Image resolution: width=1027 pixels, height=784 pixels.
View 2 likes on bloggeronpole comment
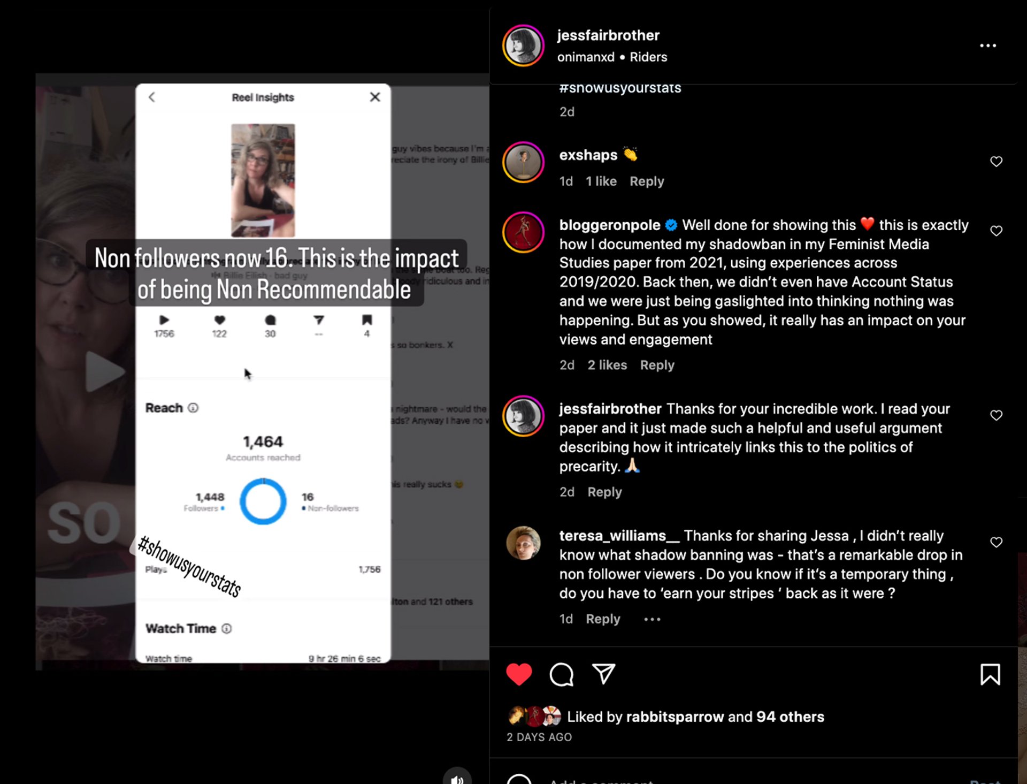[607, 365]
